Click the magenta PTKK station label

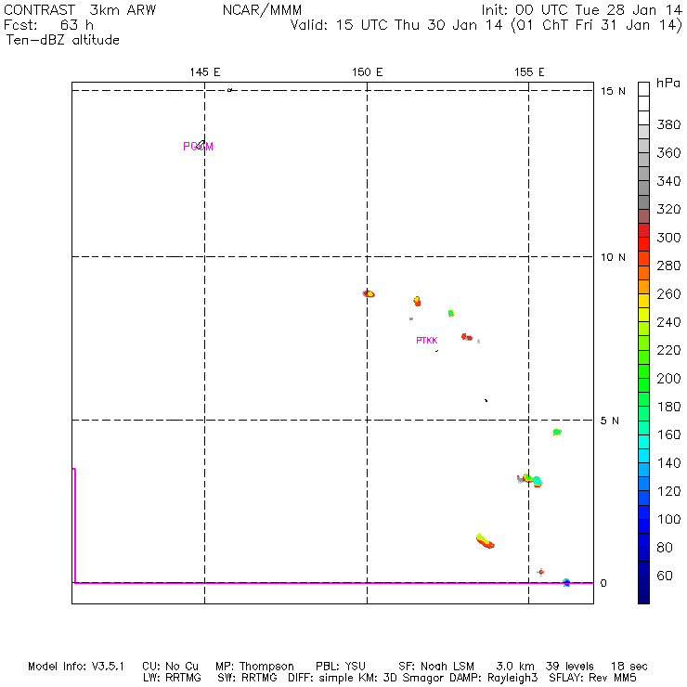(427, 340)
